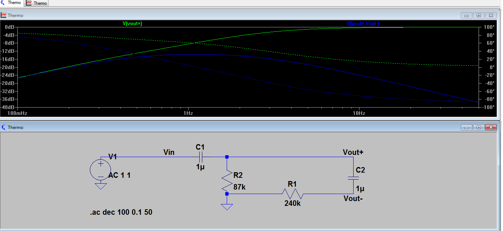Screen dimensions: 503x231
Task: Click the 1µ value under C2
Action: click(x=360, y=189)
